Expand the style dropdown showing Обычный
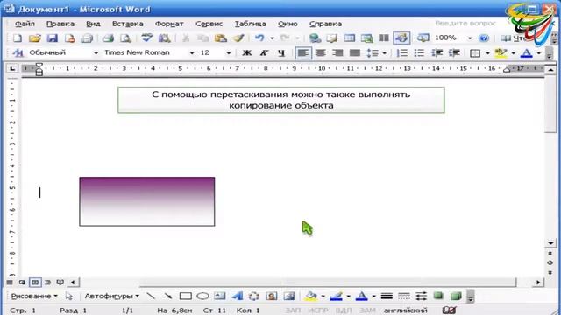 [x=96, y=53]
